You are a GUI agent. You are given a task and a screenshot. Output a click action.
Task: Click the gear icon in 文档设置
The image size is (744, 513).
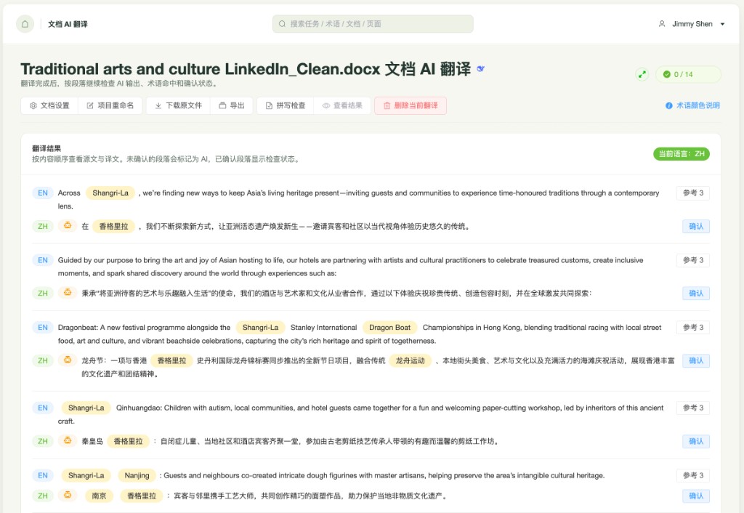pyautogui.click(x=33, y=105)
